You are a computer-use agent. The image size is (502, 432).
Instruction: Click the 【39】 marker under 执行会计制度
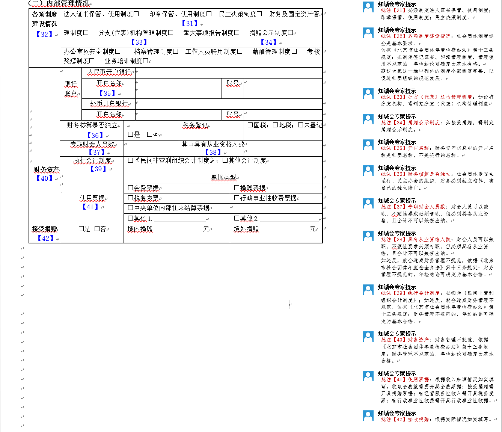[98, 169]
